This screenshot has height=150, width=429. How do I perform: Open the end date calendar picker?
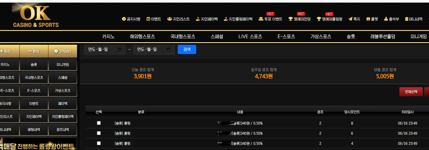[x=169, y=49]
